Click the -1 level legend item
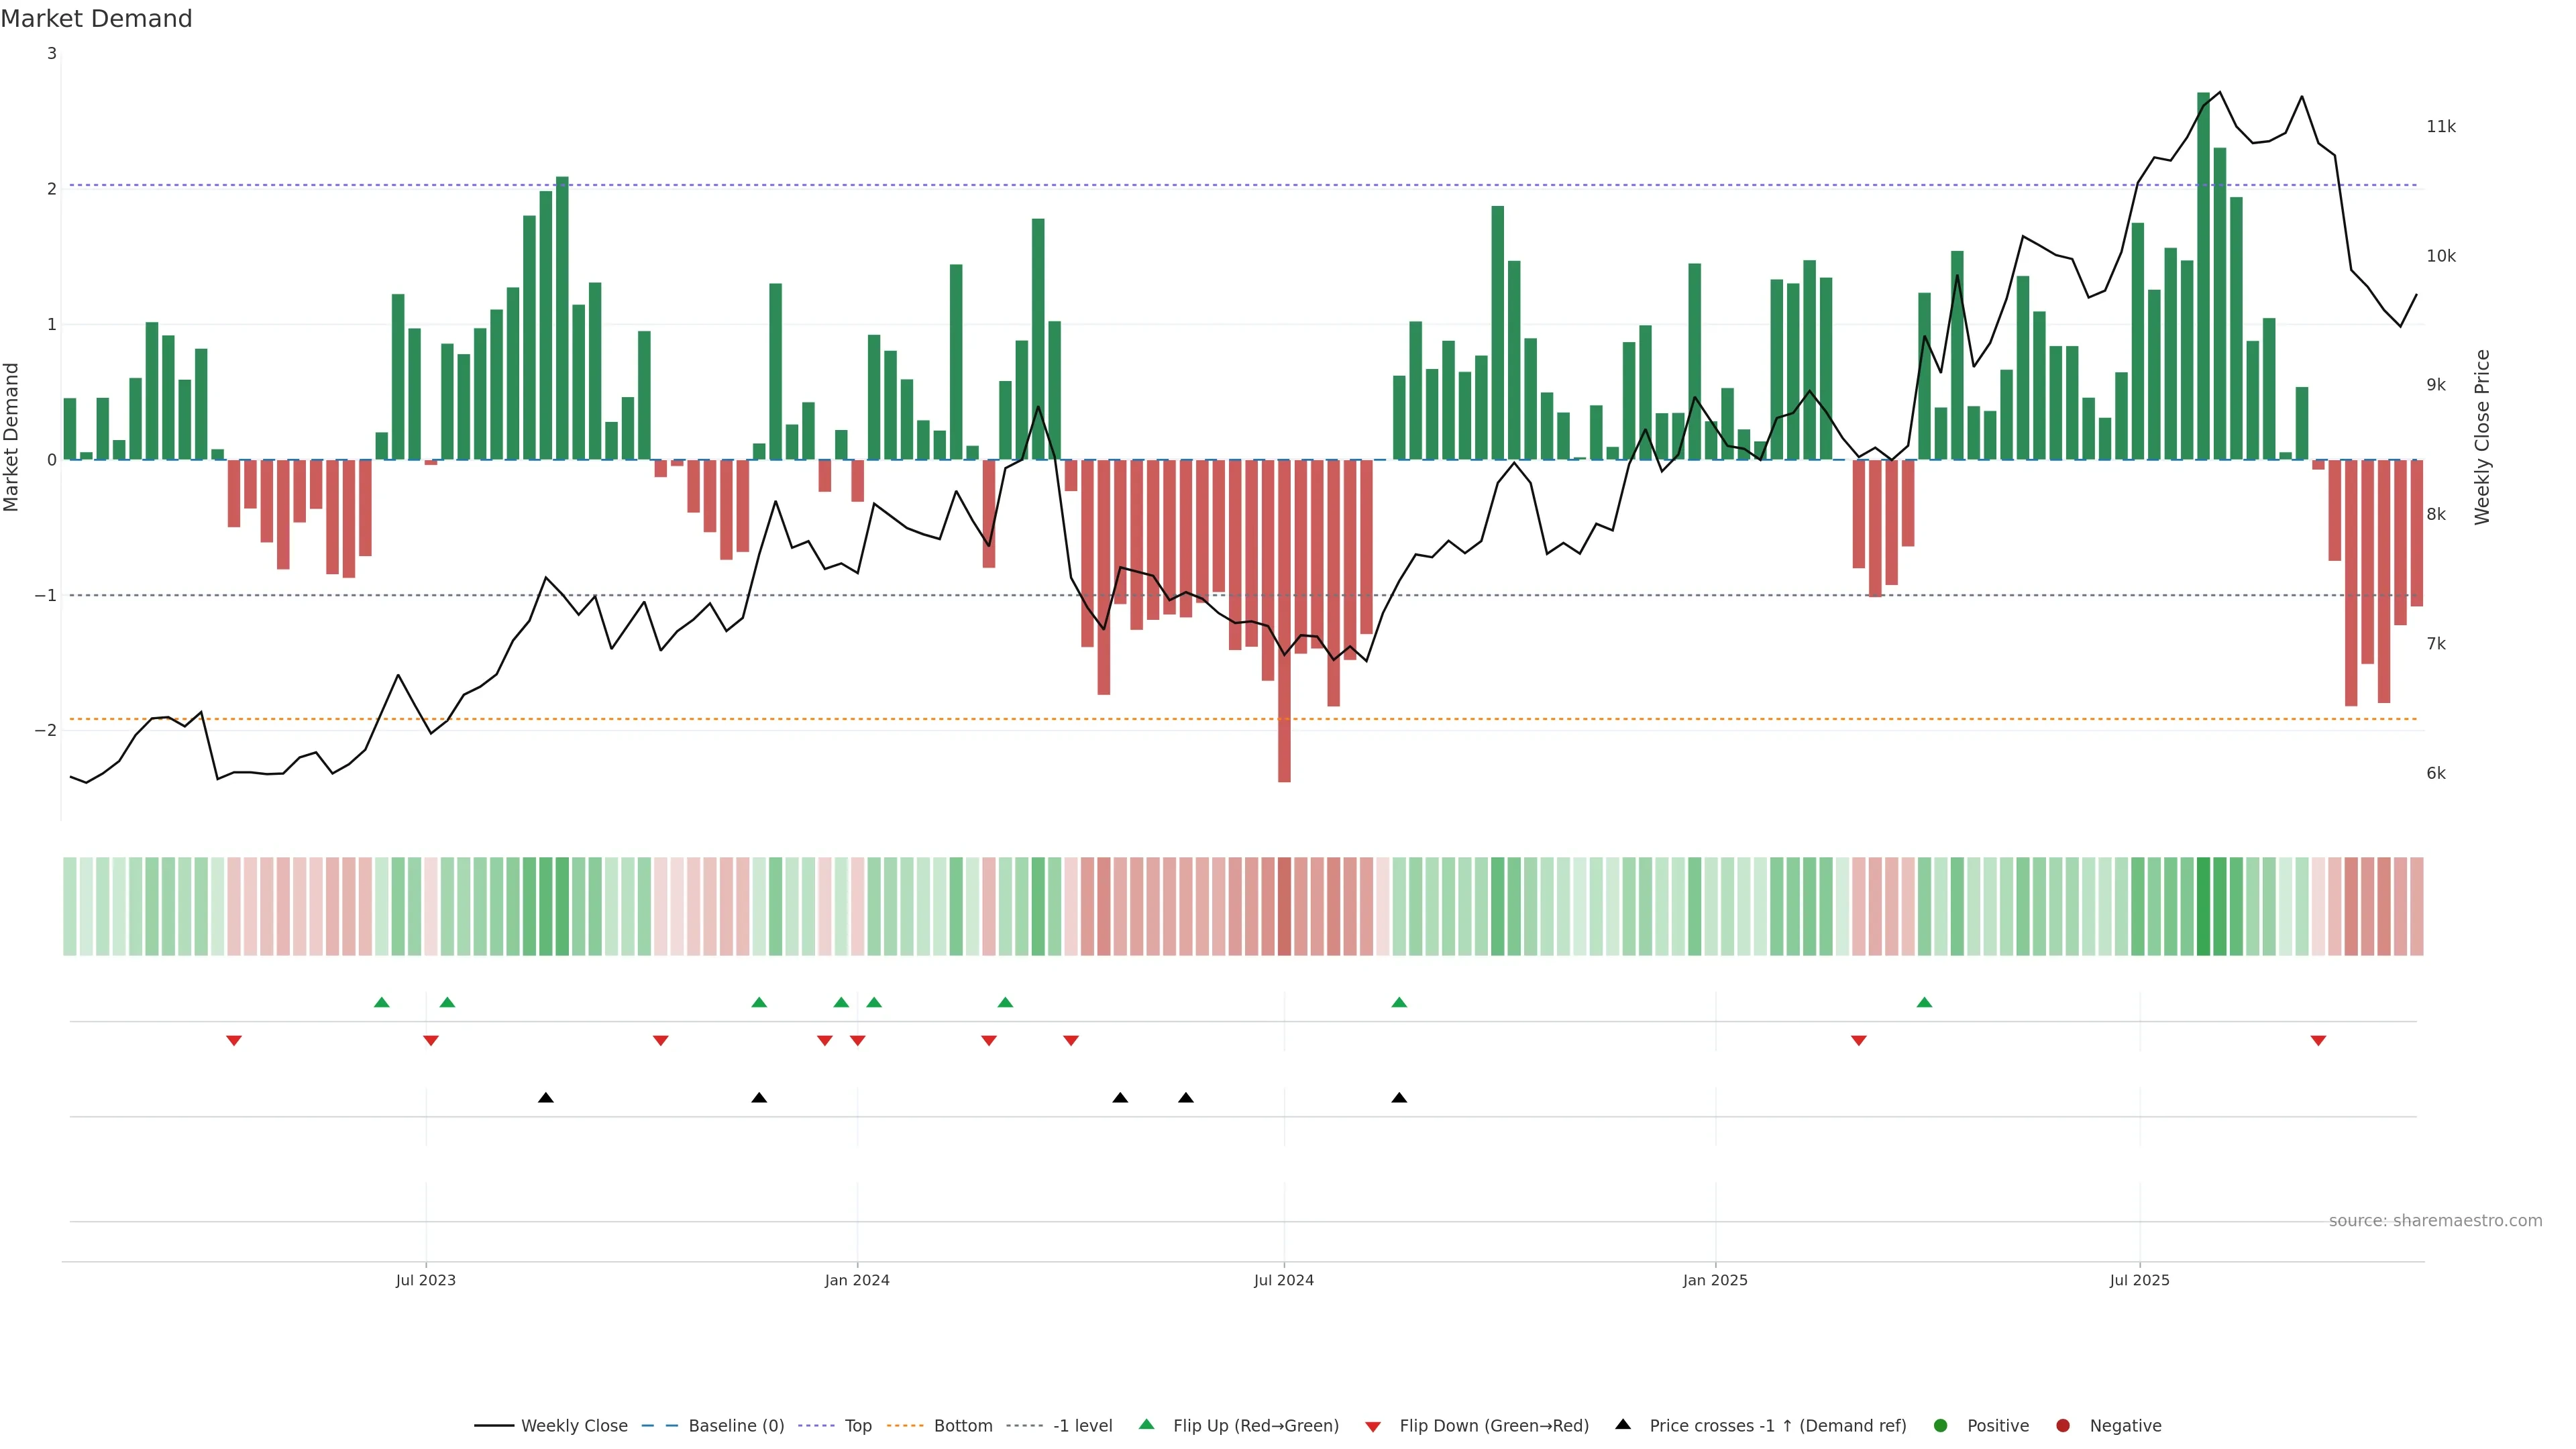Image resolution: width=2576 pixels, height=1449 pixels. point(1082,1425)
